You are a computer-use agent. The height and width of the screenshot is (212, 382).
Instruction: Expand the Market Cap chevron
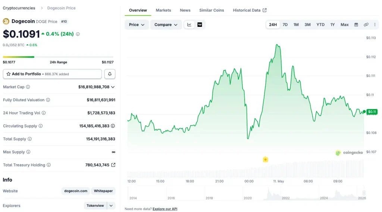pos(113,87)
